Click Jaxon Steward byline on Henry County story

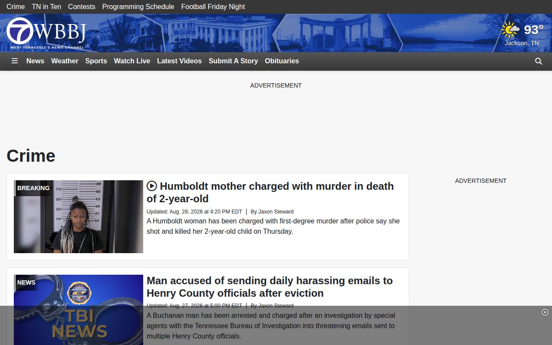click(276, 306)
